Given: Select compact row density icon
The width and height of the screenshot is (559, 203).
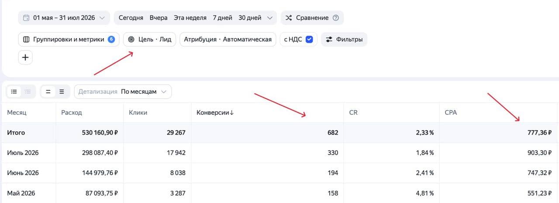Looking at the screenshot, I should tap(48, 91).
